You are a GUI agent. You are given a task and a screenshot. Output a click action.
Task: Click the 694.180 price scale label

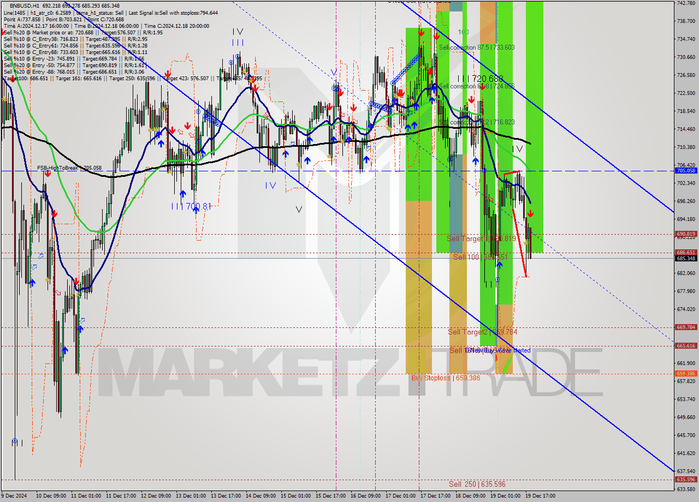coord(686,219)
